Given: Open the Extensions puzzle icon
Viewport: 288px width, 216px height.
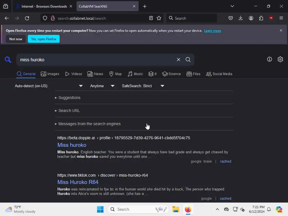Looking at the screenshot, I should click(261, 18).
